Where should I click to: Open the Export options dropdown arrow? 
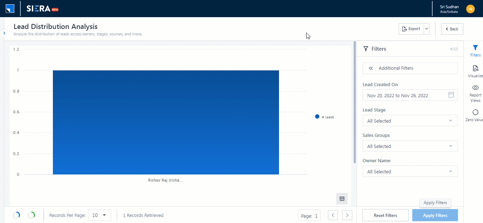tap(426, 29)
